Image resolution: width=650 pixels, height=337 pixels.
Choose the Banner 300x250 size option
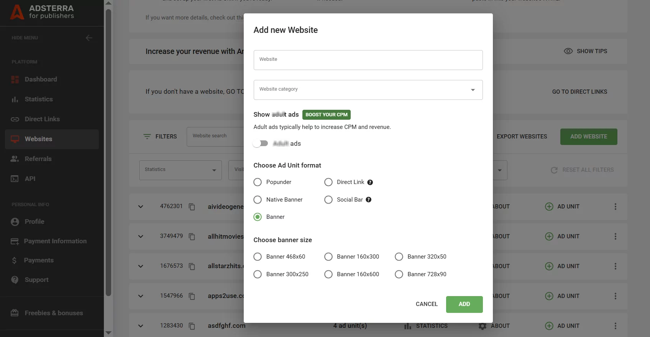[x=258, y=274]
